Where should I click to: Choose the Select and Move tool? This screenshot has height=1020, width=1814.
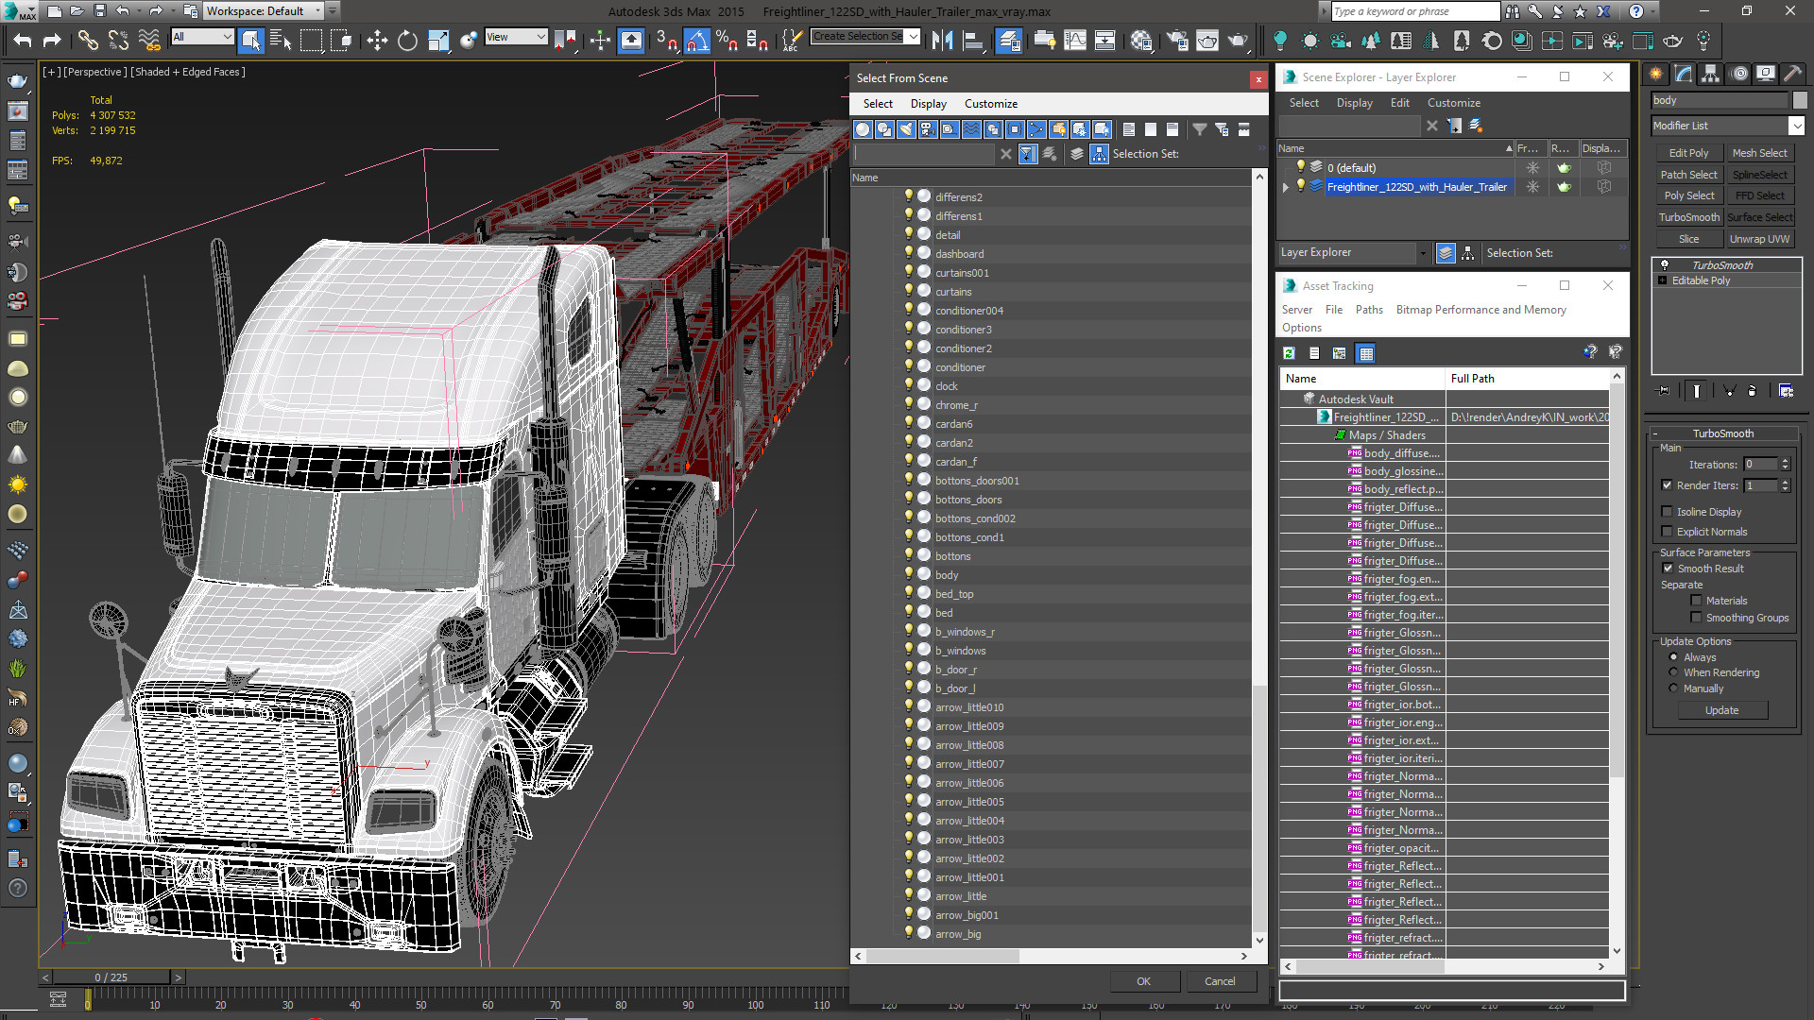377,40
